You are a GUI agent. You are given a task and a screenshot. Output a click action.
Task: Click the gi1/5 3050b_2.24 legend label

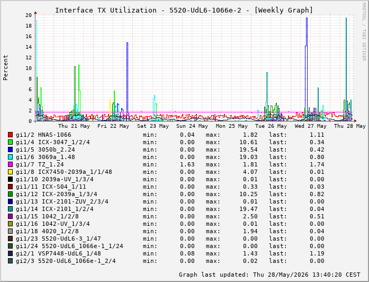coord(45,149)
